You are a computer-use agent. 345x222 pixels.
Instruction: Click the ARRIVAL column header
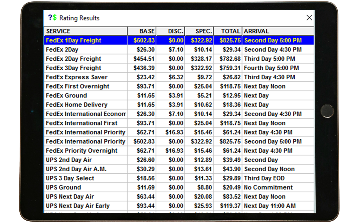[278, 31]
